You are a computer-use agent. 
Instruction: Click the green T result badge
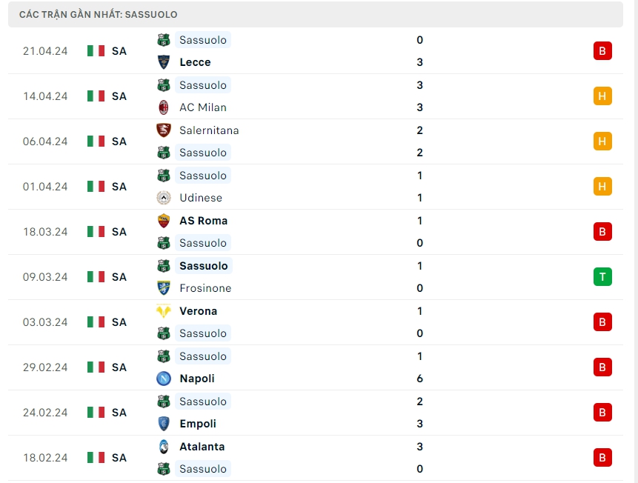(x=602, y=277)
